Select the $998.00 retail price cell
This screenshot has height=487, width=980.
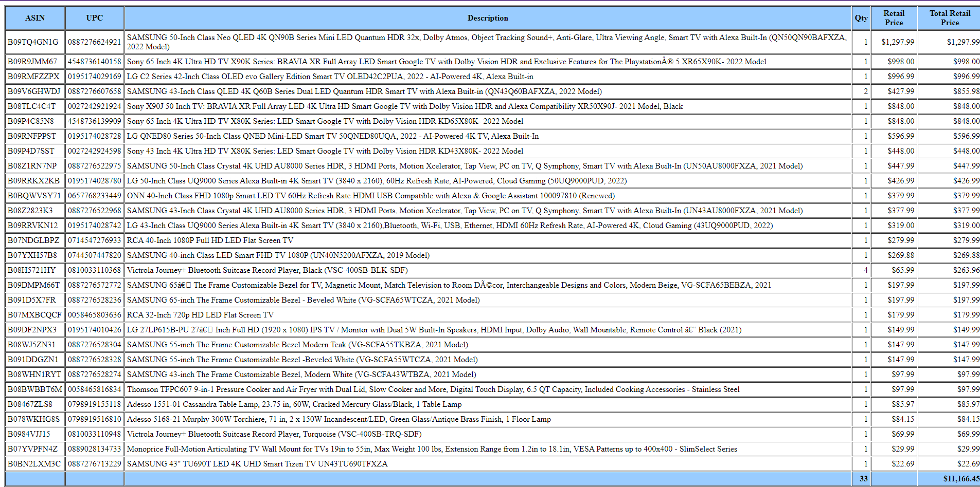[894, 62]
